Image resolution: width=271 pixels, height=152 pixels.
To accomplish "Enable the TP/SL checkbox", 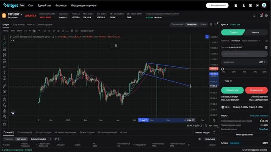I will (x=223, y=81).
